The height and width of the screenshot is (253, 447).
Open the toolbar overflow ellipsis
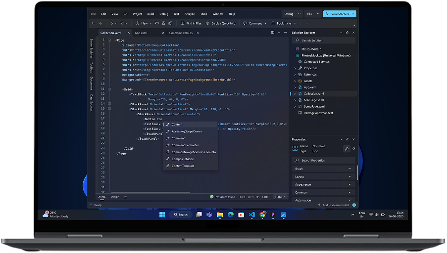pyautogui.click(x=306, y=23)
